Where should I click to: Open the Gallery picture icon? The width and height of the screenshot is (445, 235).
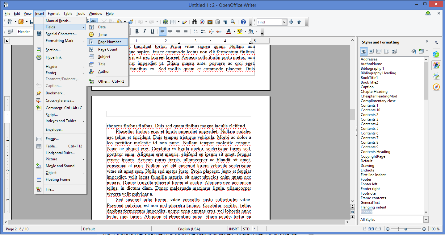tap(210, 22)
